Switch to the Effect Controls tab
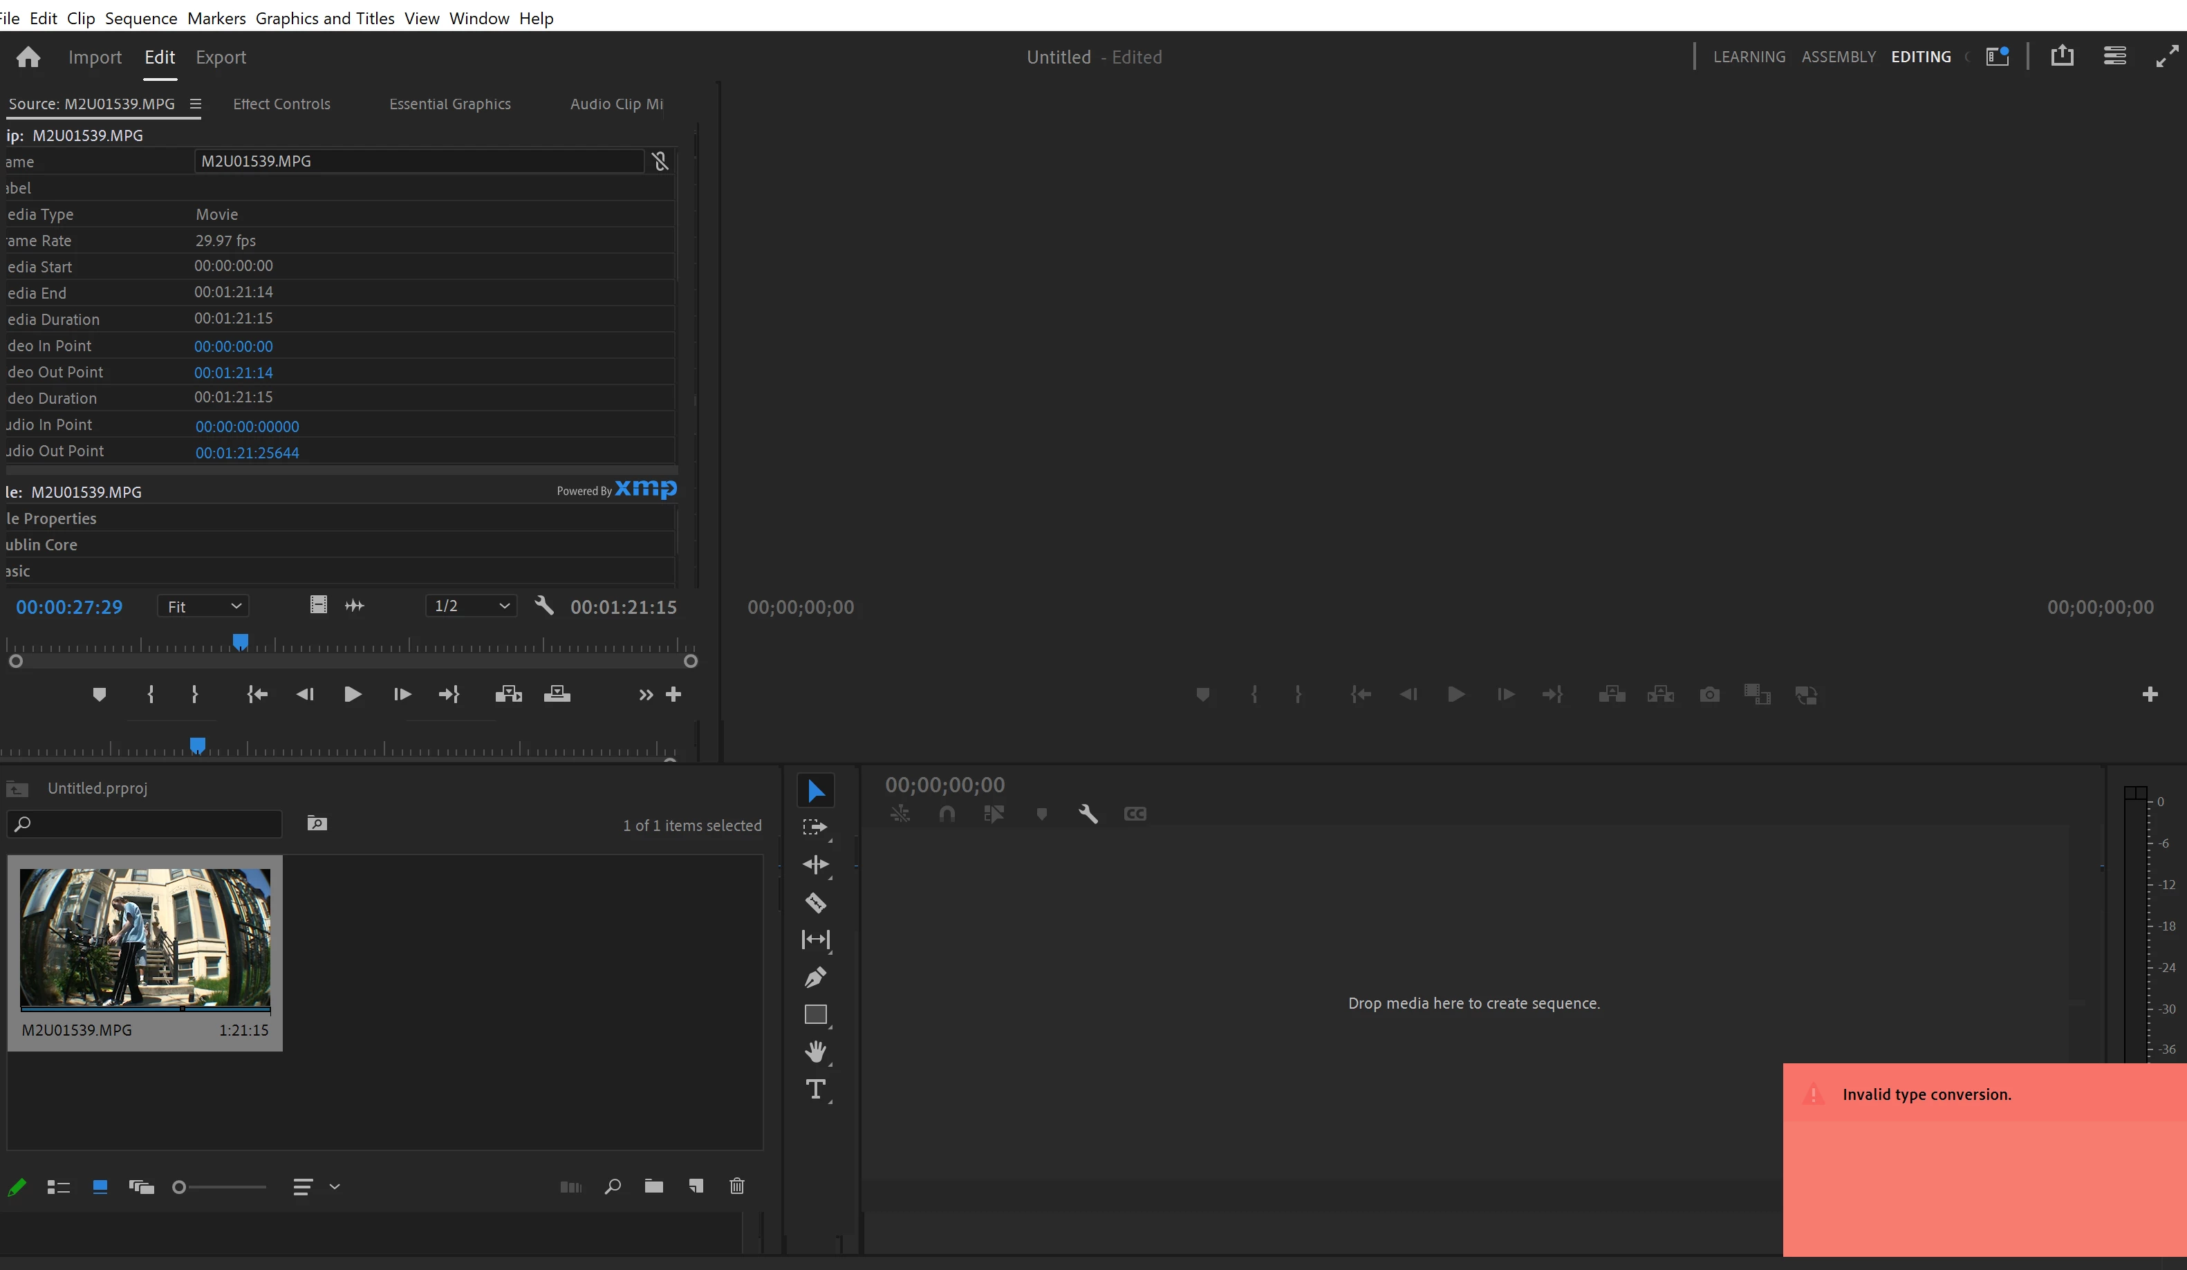This screenshot has height=1270, width=2187. coord(281,104)
